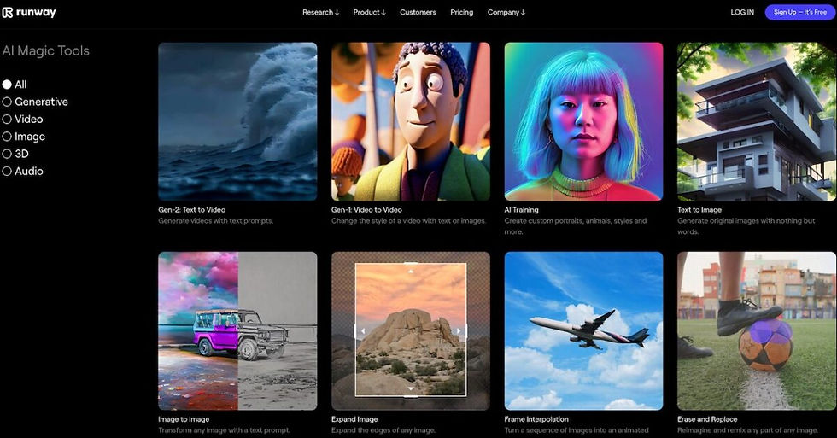Open the airplane Frame Interpolation thumbnail
Viewport: 837px width, 438px height.
tap(583, 330)
